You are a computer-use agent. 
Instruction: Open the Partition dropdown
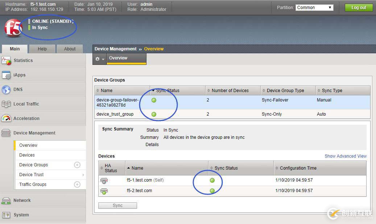[x=314, y=8]
